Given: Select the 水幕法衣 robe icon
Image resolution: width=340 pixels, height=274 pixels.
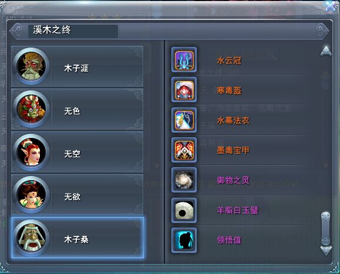Looking at the screenshot, I should point(184,120).
